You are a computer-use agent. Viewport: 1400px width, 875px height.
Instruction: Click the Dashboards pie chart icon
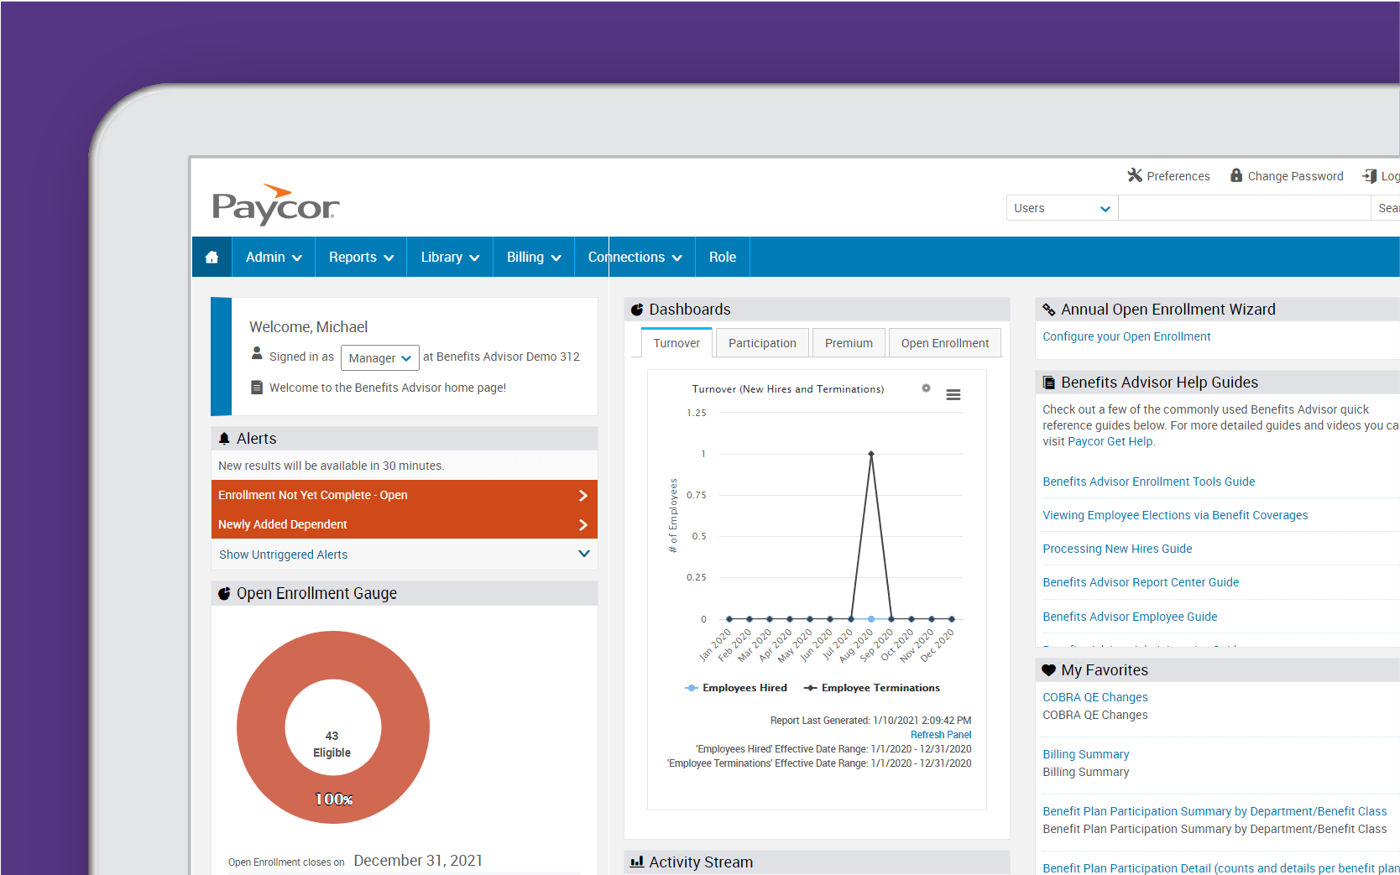[x=637, y=310]
